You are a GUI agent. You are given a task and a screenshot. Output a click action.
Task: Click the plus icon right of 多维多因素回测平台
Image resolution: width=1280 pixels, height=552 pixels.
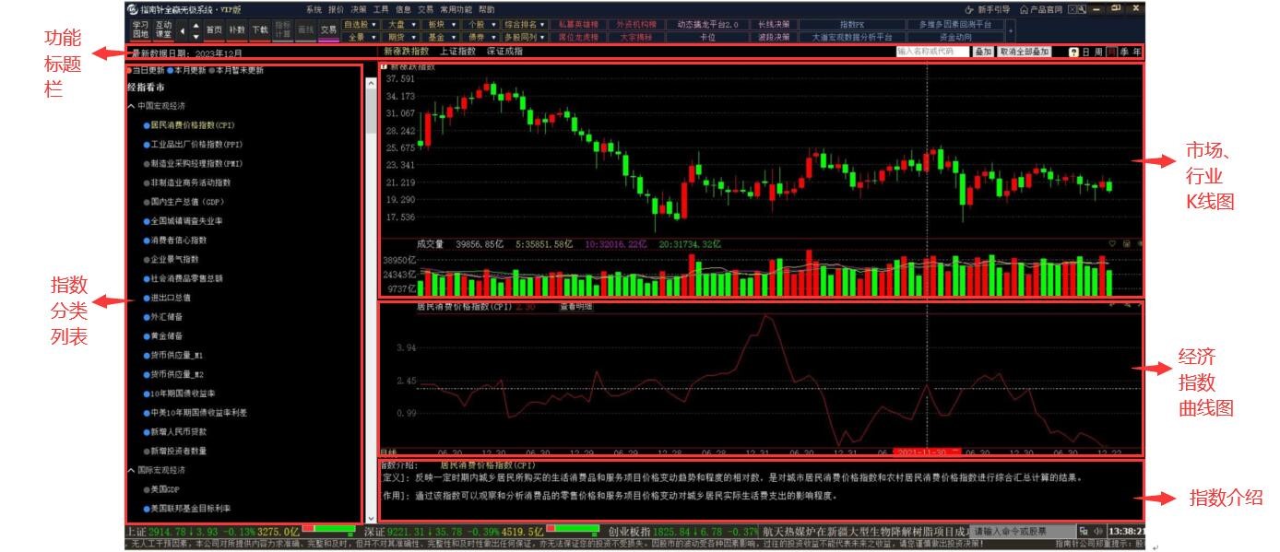tap(1010, 30)
